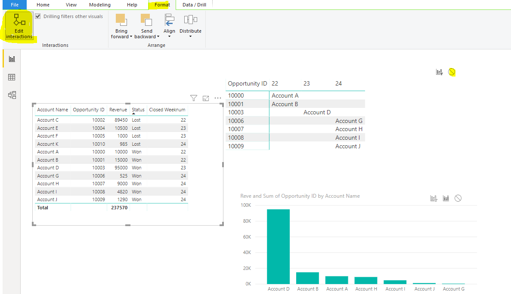Screen dimensions: 511x294
Task: Open the File menu
Action: tap(14, 5)
